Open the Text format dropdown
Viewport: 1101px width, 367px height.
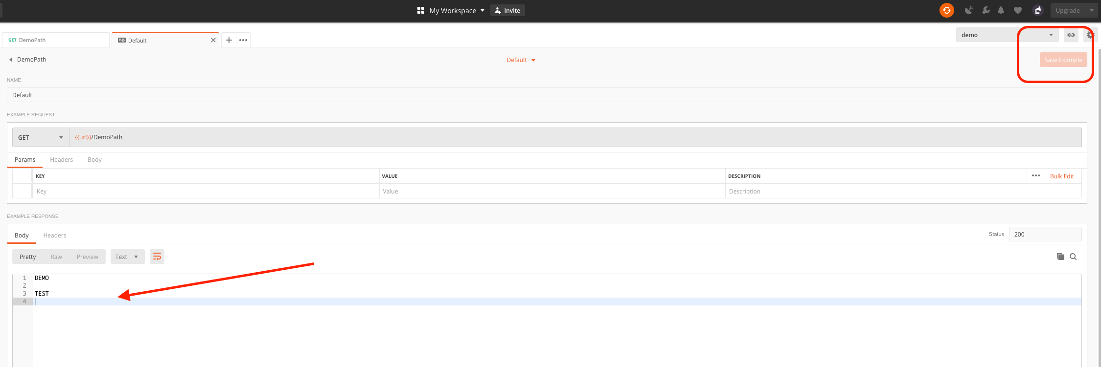tap(127, 257)
